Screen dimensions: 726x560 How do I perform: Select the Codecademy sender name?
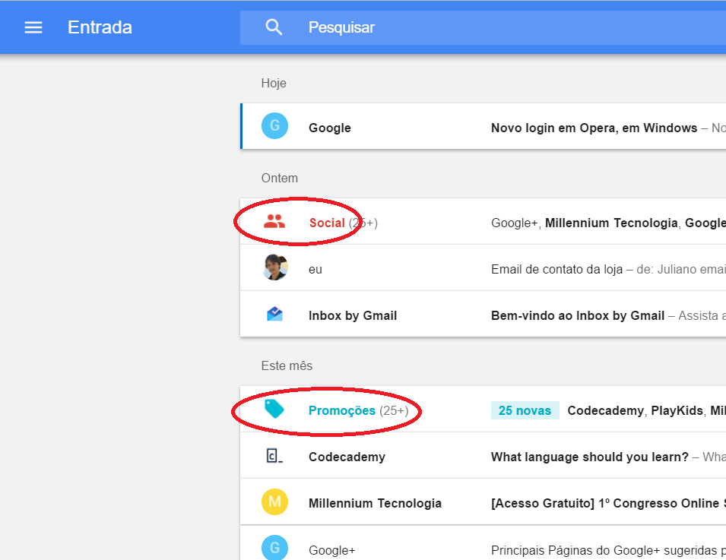coord(347,457)
